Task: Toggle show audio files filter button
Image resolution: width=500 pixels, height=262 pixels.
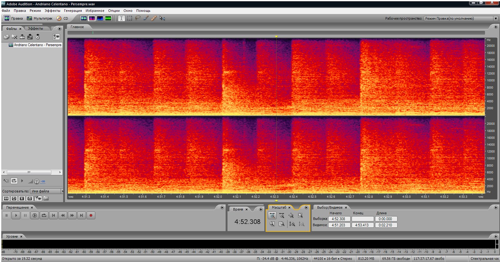Action: (x=6, y=198)
